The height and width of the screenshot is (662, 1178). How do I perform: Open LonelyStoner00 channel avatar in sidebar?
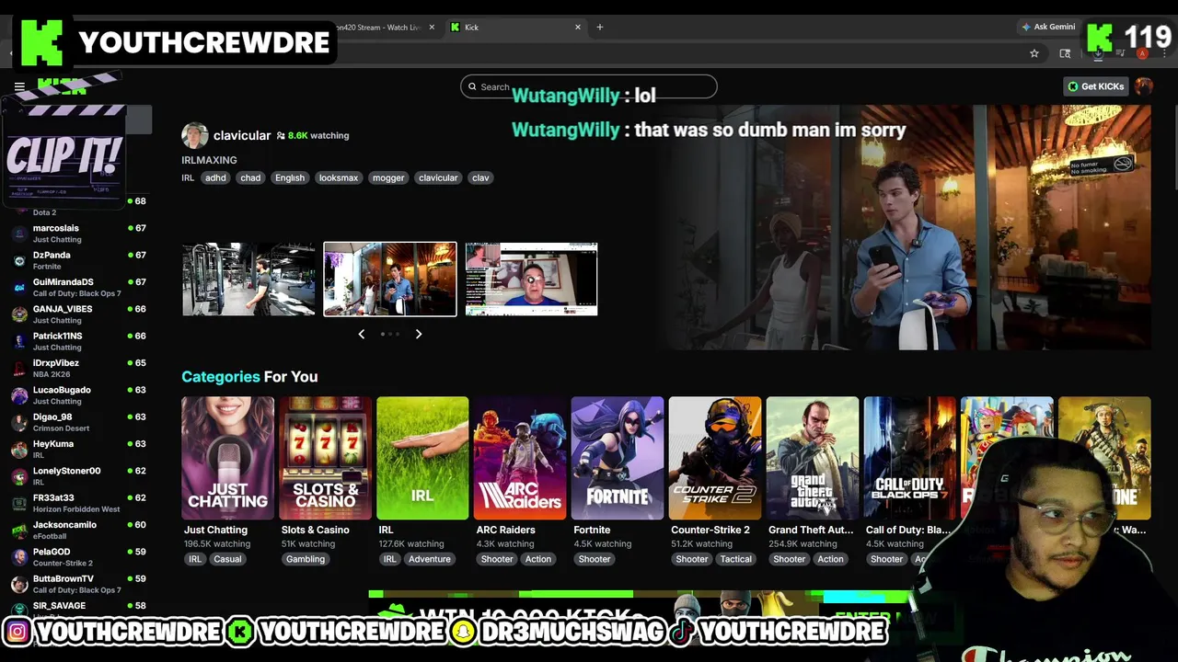(x=19, y=476)
